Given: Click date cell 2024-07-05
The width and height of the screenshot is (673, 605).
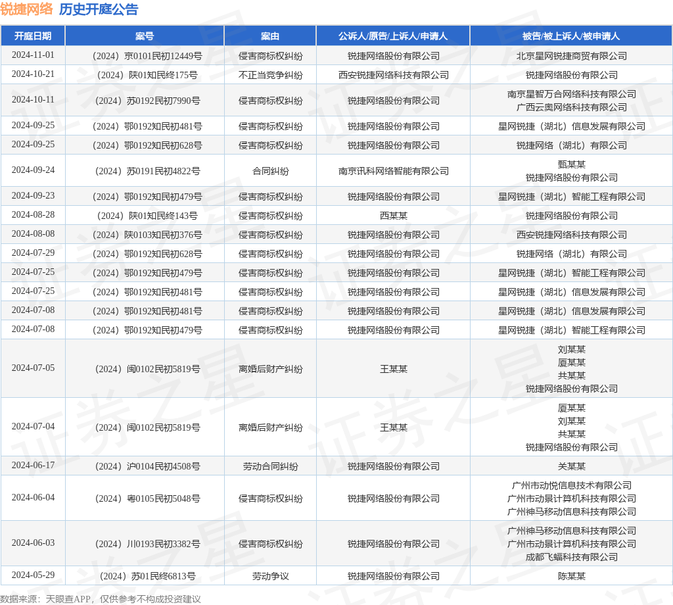Looking at the screenshot, I should click(x=33, y=368).
